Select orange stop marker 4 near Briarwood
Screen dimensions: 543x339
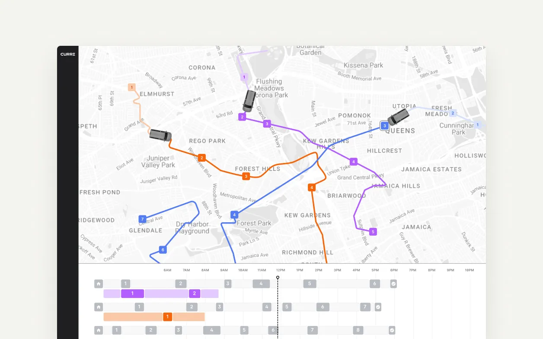pos(312,188)
